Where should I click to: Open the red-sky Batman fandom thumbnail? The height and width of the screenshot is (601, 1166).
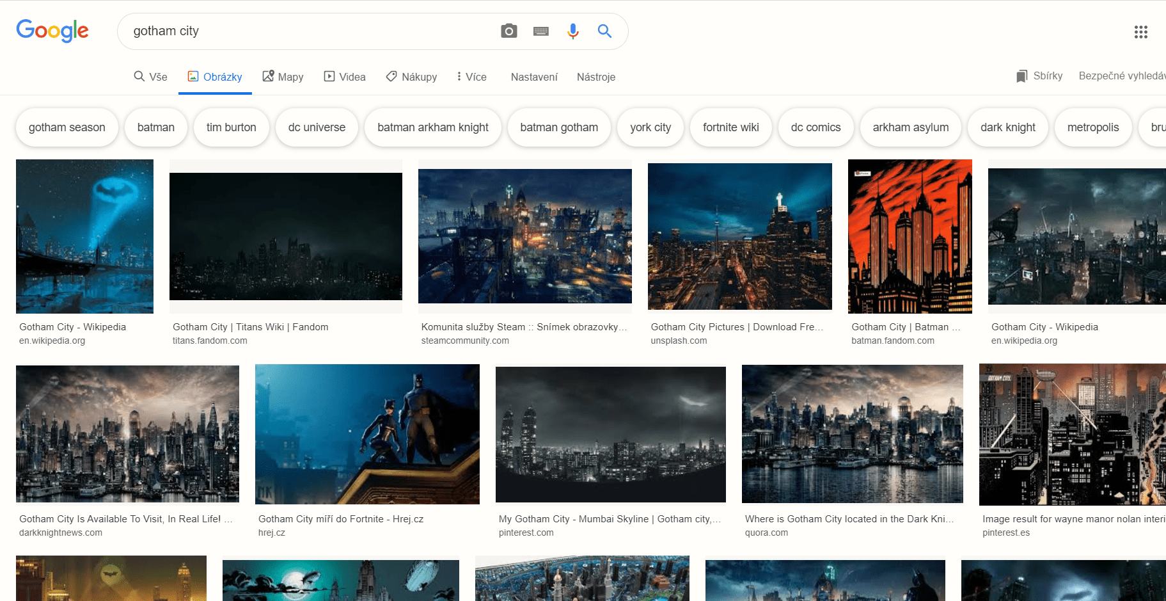point(910,236)
